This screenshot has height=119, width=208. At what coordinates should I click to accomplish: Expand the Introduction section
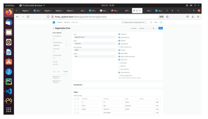[x=79, y=85]
